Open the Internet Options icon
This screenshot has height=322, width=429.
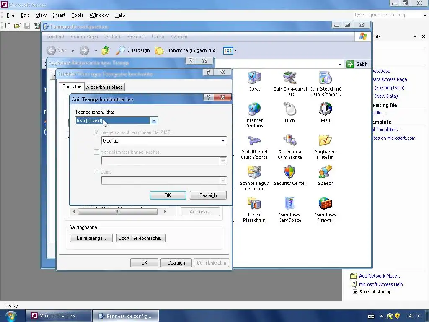pyautogui.click(x=254, y=115)
